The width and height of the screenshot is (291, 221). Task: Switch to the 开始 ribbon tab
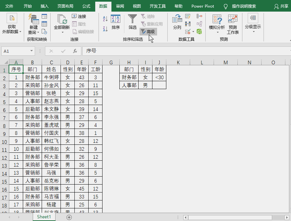pos(28,6)
